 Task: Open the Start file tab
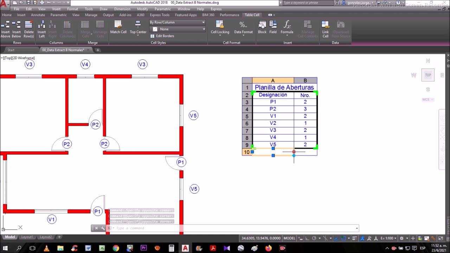11,50
